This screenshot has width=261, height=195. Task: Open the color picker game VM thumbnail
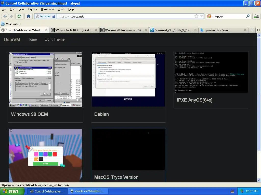[45, 155]
